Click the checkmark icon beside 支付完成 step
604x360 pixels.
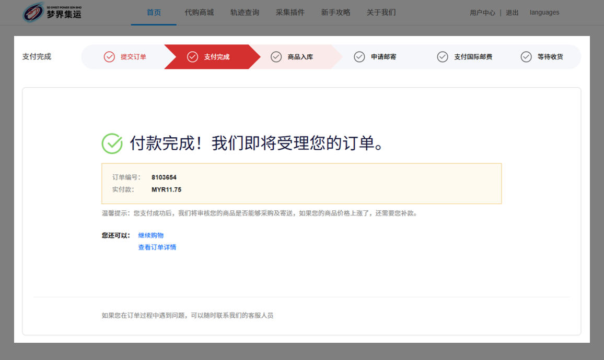click(x=192, y=57)
